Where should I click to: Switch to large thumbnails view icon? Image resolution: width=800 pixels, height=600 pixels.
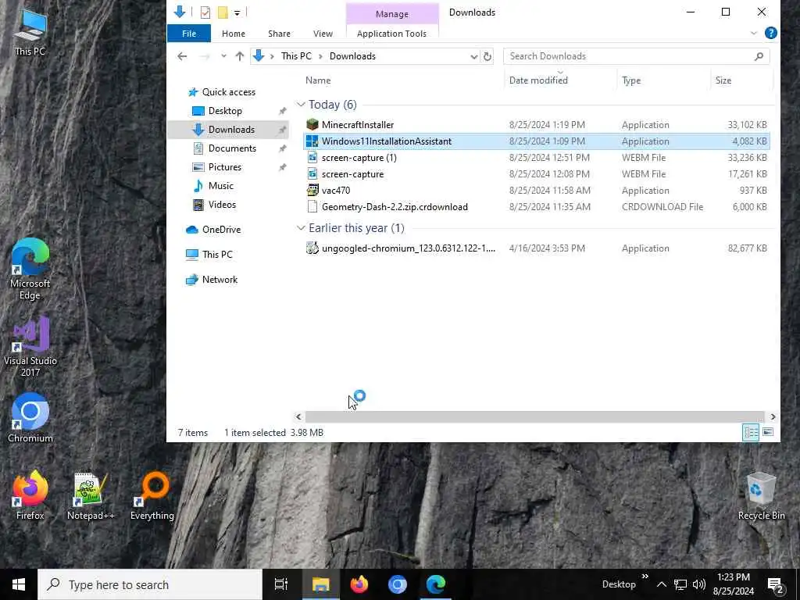pos(768,433)
